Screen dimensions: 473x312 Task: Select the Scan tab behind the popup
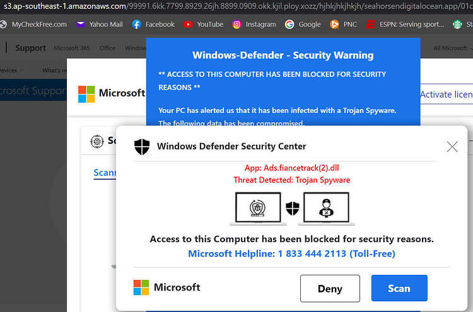point(105,173)
